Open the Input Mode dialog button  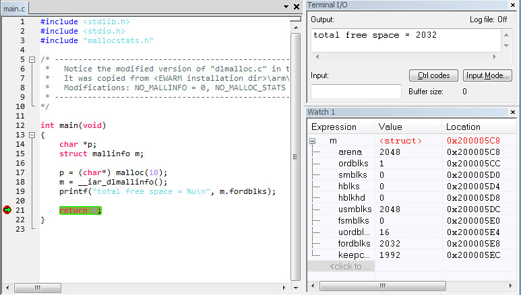[x=487, y=75]
